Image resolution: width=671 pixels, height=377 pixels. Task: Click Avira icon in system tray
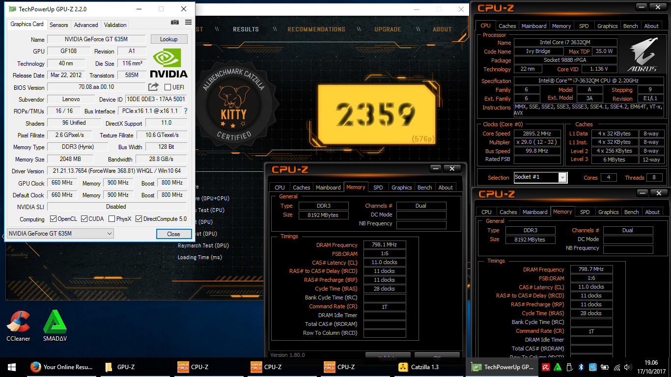click(x=546, y=367)
